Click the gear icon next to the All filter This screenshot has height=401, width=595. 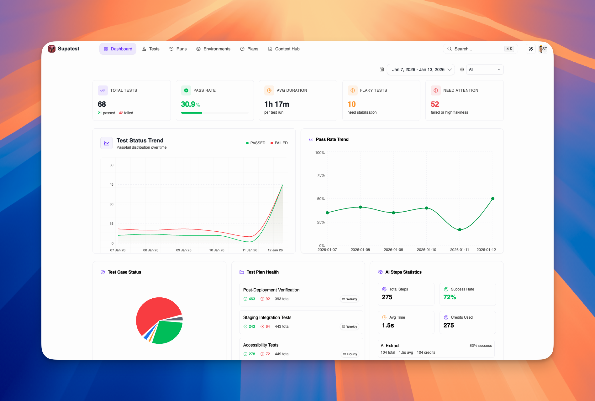pyautogui.click(x=462, y=69)
